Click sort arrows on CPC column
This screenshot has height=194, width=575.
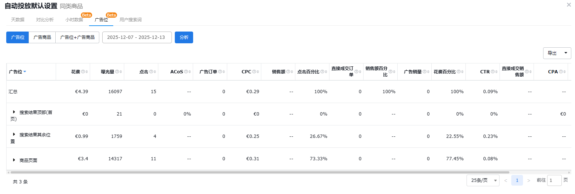coord(258,72)
